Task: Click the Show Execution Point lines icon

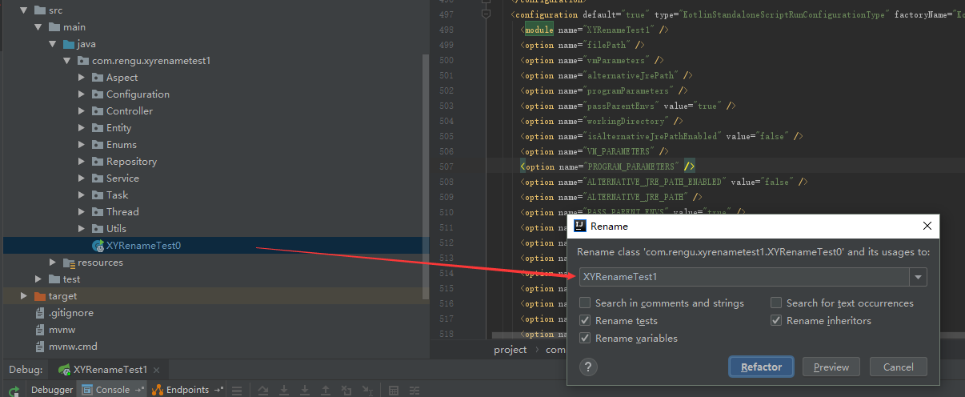Action: pos(236,391)
